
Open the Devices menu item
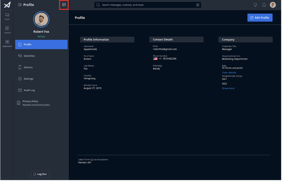click(x=41, y=67)
